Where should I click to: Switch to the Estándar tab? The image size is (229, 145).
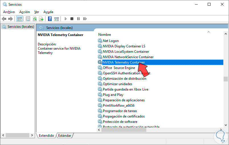coord(64,136)
